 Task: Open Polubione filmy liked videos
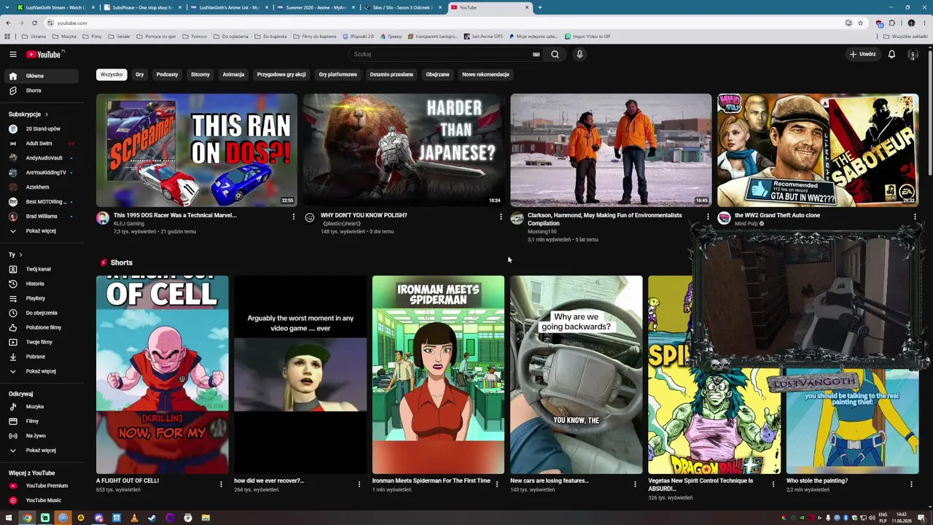point(41,327)
